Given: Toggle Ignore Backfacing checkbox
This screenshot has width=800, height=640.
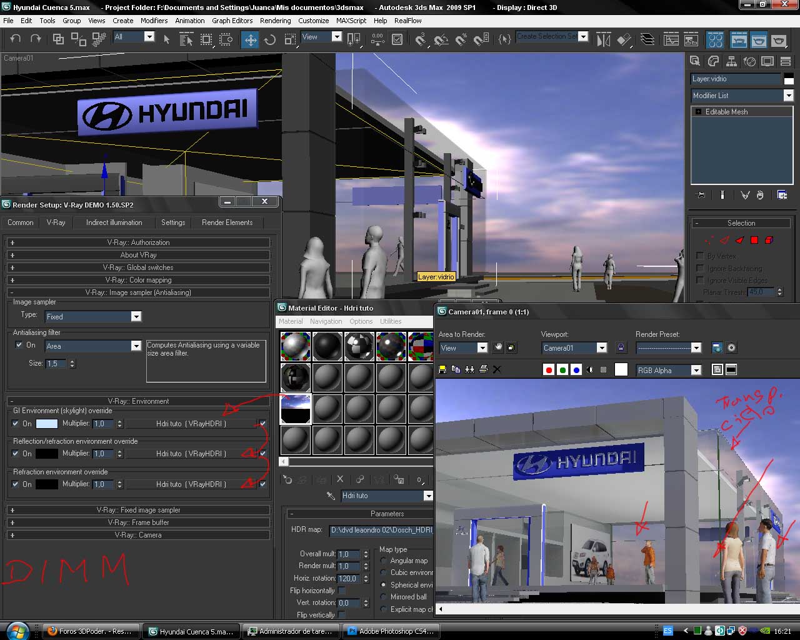Looking at the screenshot, I should 700,268.
